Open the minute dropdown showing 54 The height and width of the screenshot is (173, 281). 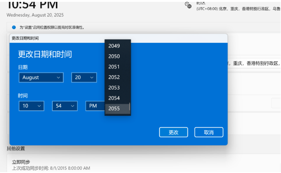pos(65,106)
